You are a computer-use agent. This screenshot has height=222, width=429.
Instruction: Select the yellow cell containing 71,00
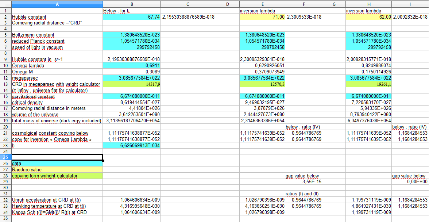tap(262, 17)
